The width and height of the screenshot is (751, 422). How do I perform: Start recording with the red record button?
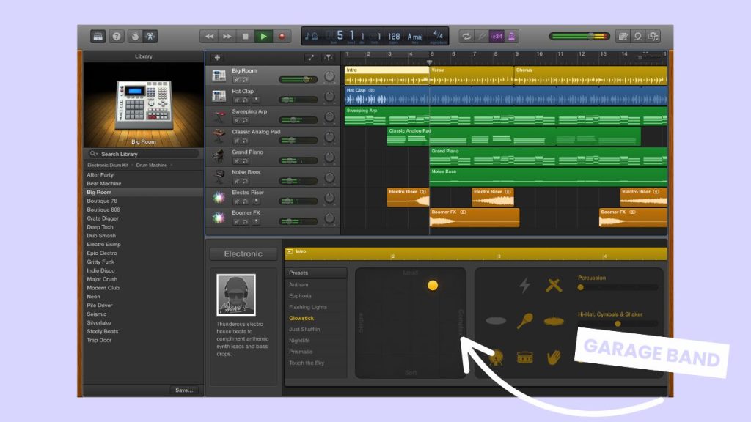(x=282, y=37)
